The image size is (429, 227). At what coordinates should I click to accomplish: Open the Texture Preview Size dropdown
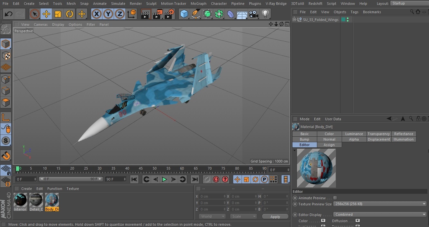click(x=380, y=204)
